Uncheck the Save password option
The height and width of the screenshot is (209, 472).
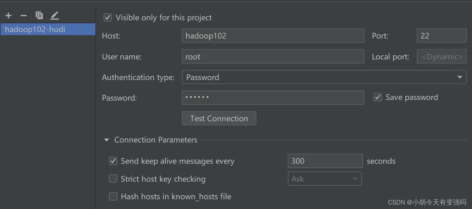(378, 97)
